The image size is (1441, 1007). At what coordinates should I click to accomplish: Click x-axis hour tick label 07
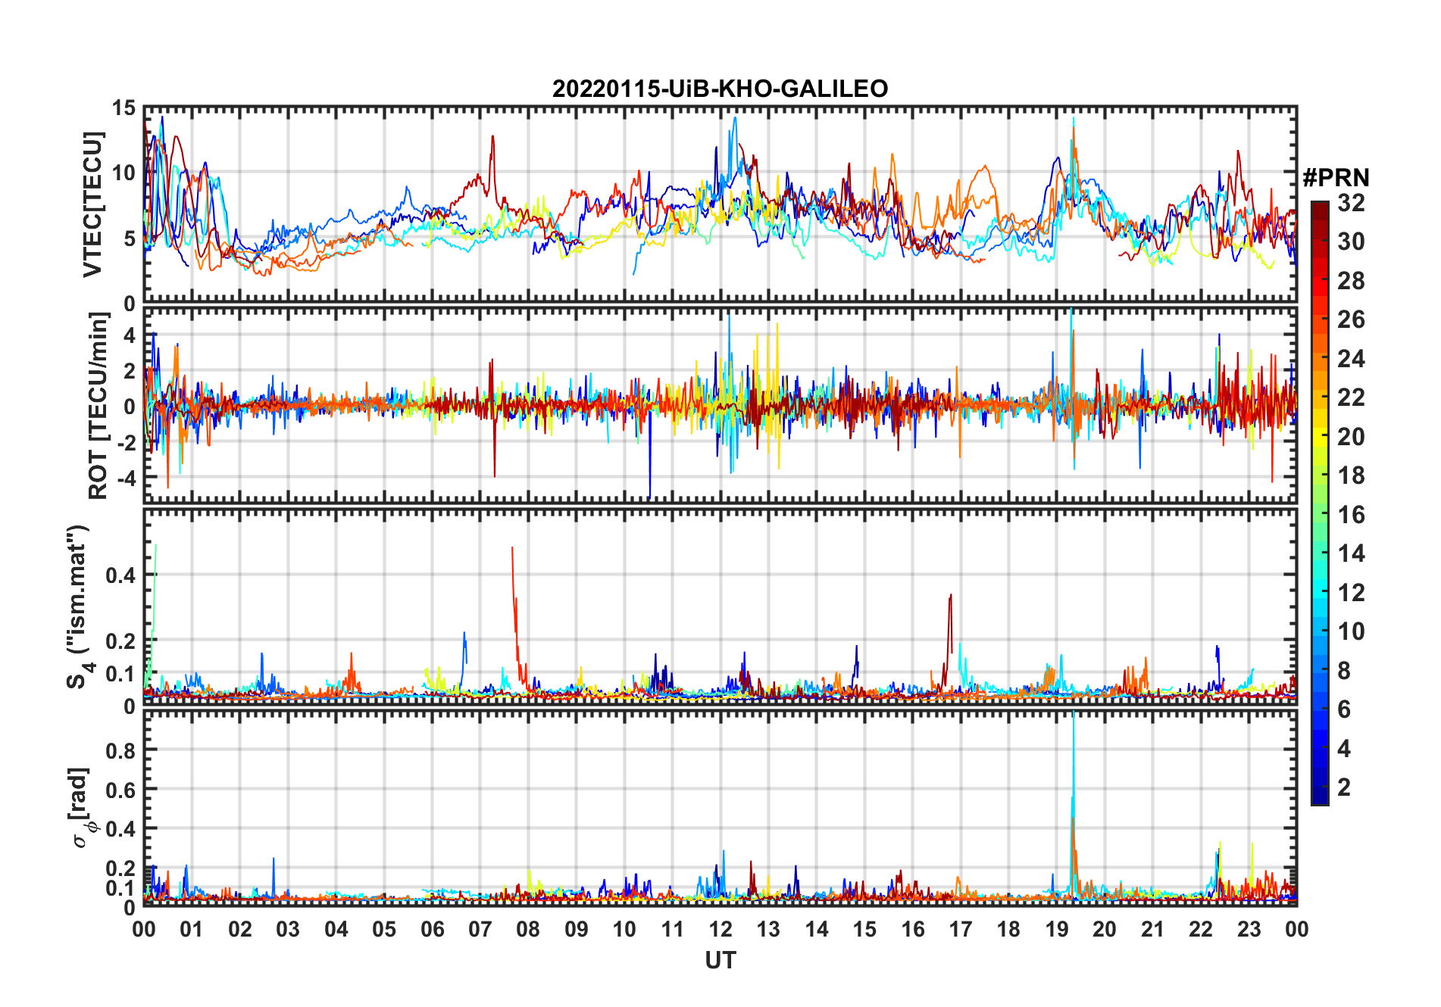point(480,929)
